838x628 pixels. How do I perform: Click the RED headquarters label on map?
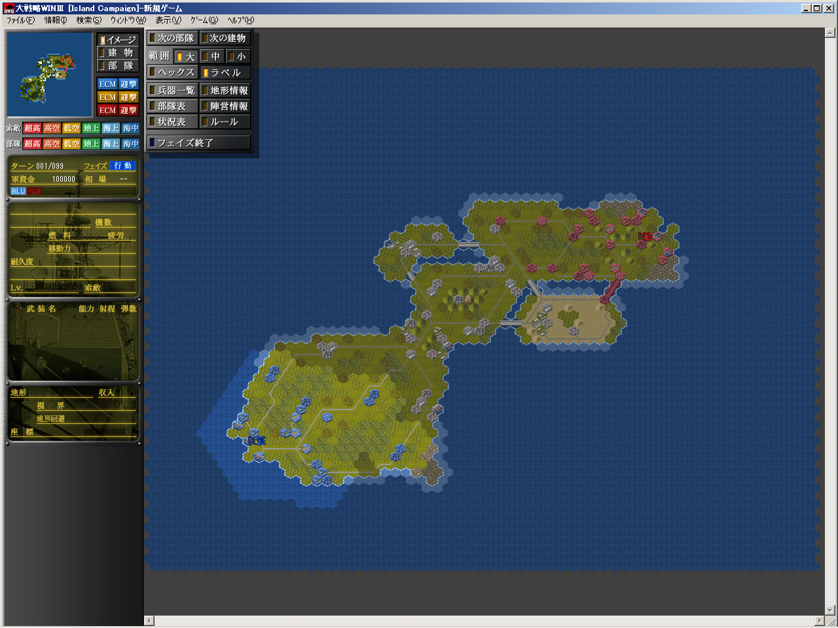[x=645, y=237]
